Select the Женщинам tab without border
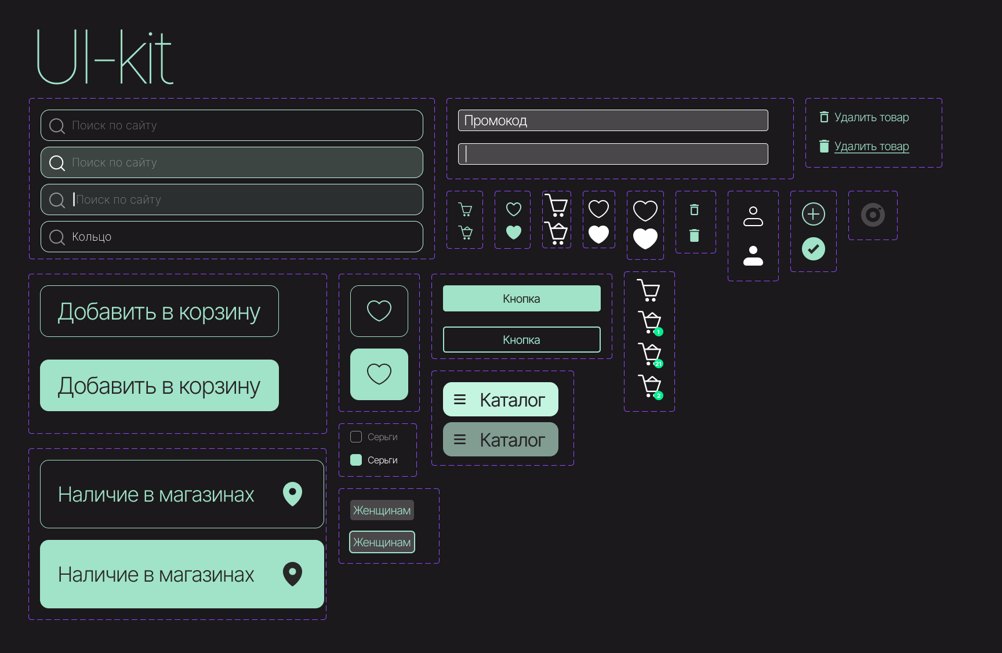Screen dimensions: 1002x653 pyautogui.click(x=382, y=510)
